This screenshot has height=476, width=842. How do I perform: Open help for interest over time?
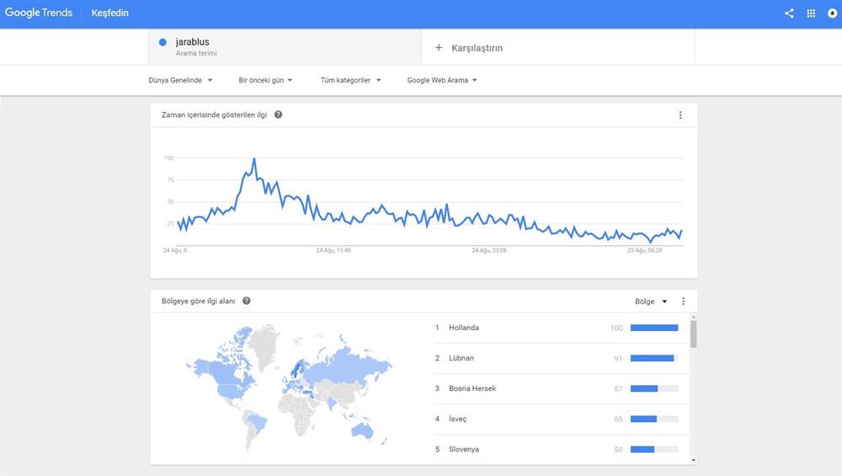point(279,115)
